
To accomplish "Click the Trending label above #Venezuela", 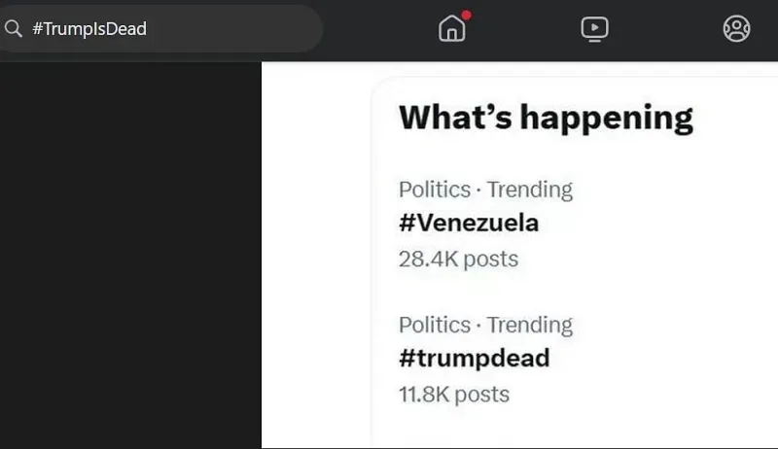I will tap(529, 190).
